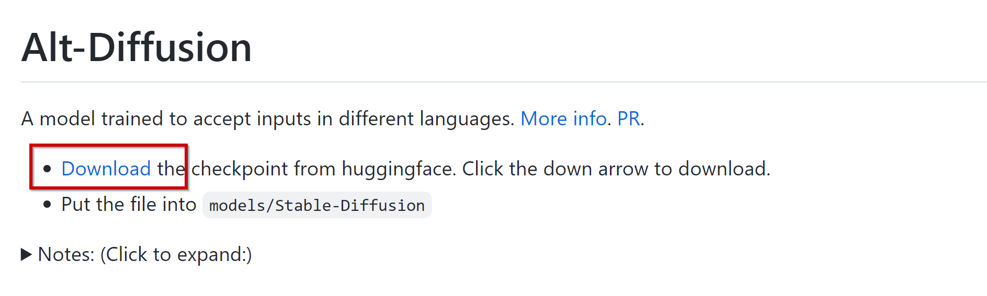Click the word 'expand:)' in the Notes line
Screen dimensions: 987x296
(x=214, y=254)
